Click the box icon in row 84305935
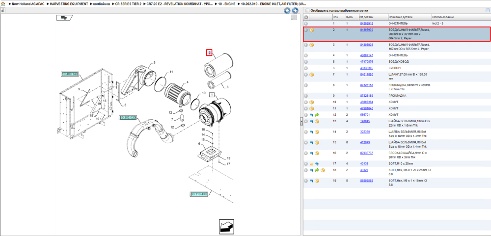491x236 pixels. coord(312,45)
